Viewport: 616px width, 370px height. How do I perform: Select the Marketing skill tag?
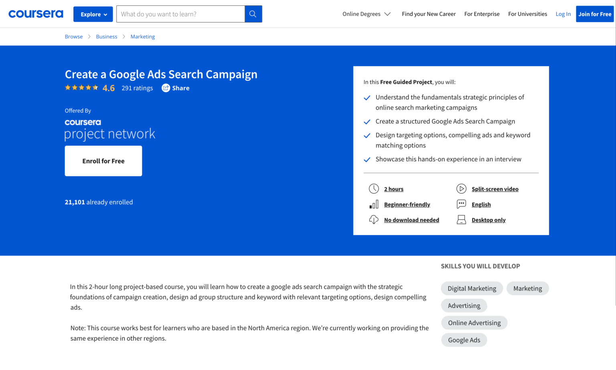pos(528,289)
